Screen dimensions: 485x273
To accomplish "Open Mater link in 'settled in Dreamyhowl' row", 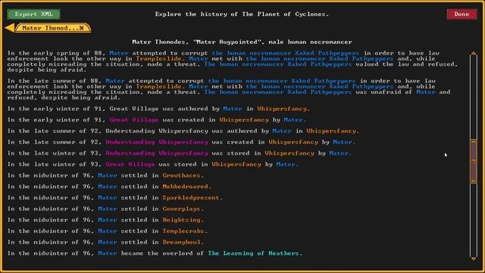I will tap(108, 243).
